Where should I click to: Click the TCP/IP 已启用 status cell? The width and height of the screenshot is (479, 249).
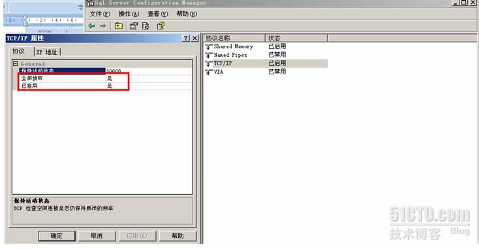click(277, 63)
